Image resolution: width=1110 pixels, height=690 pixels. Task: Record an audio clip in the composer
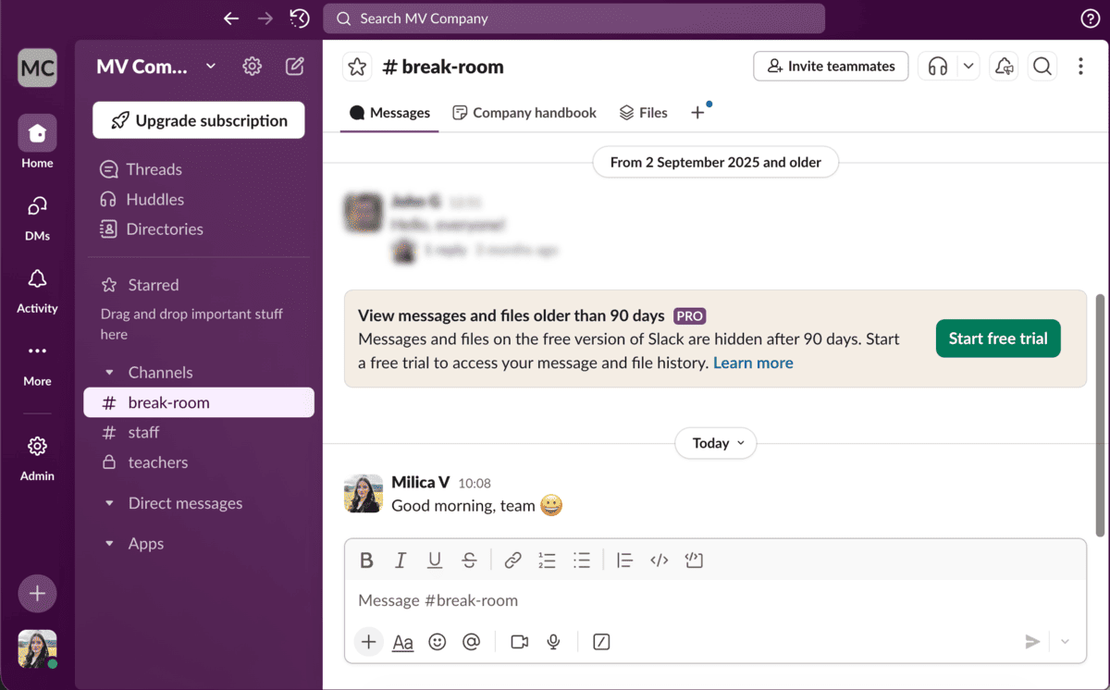552,641
